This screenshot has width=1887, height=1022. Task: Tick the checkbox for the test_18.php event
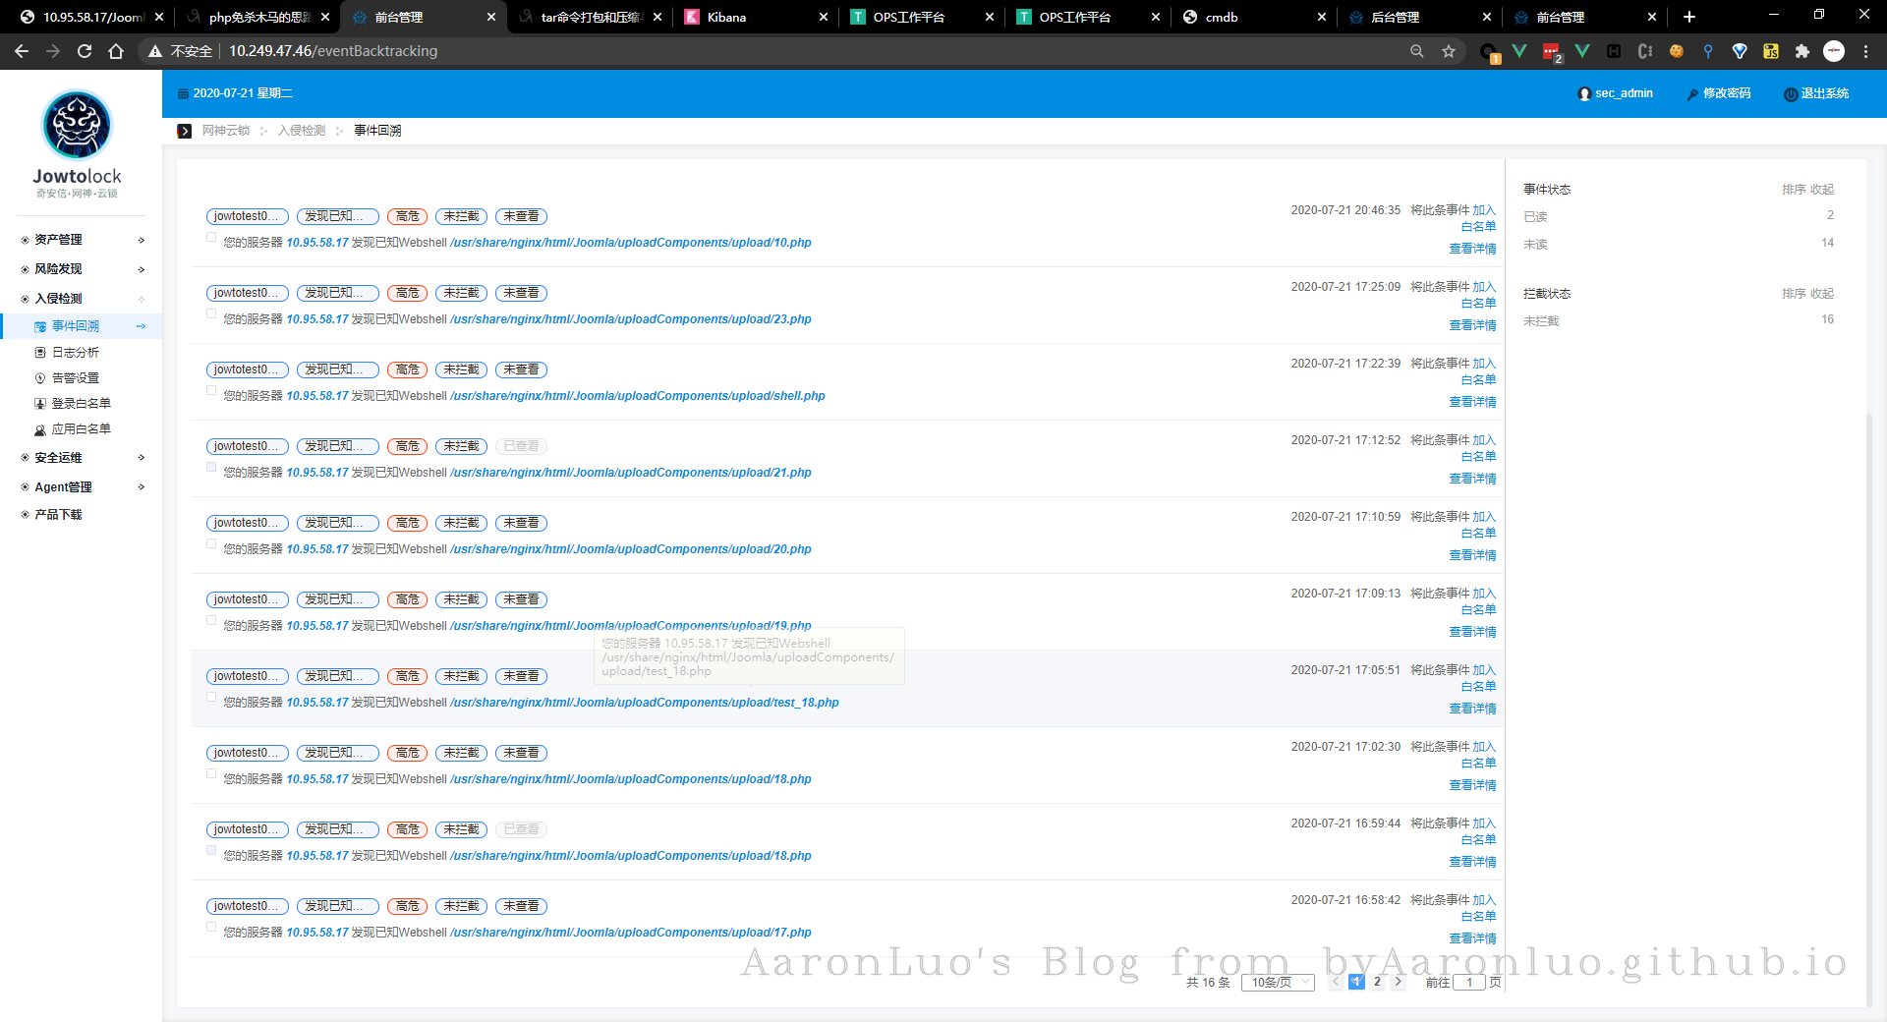(211, 697)
